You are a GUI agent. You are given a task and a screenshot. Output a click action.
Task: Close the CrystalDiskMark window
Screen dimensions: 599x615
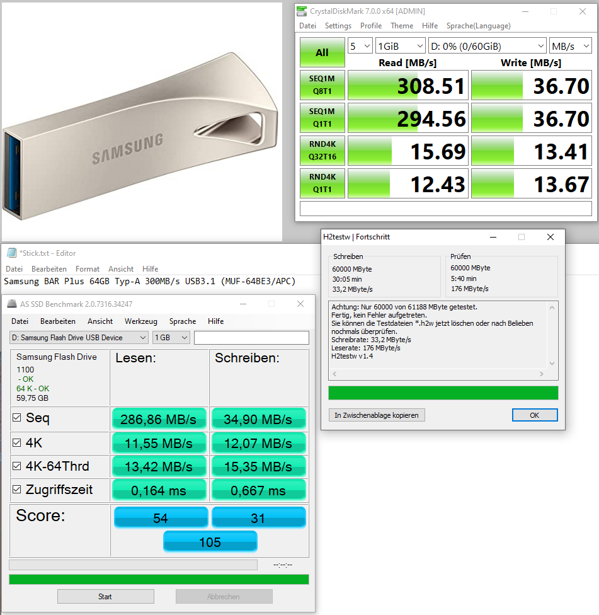583,11
